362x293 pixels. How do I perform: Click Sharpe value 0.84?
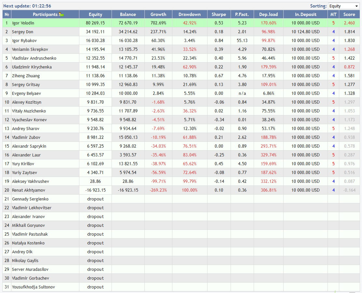219,40
